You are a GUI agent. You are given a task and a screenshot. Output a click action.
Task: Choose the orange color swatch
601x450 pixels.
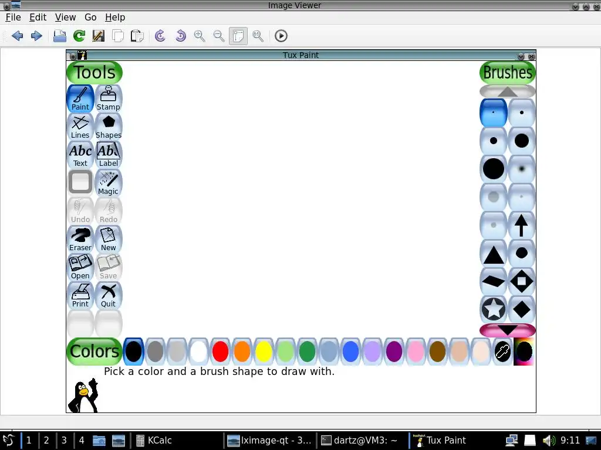242,352
